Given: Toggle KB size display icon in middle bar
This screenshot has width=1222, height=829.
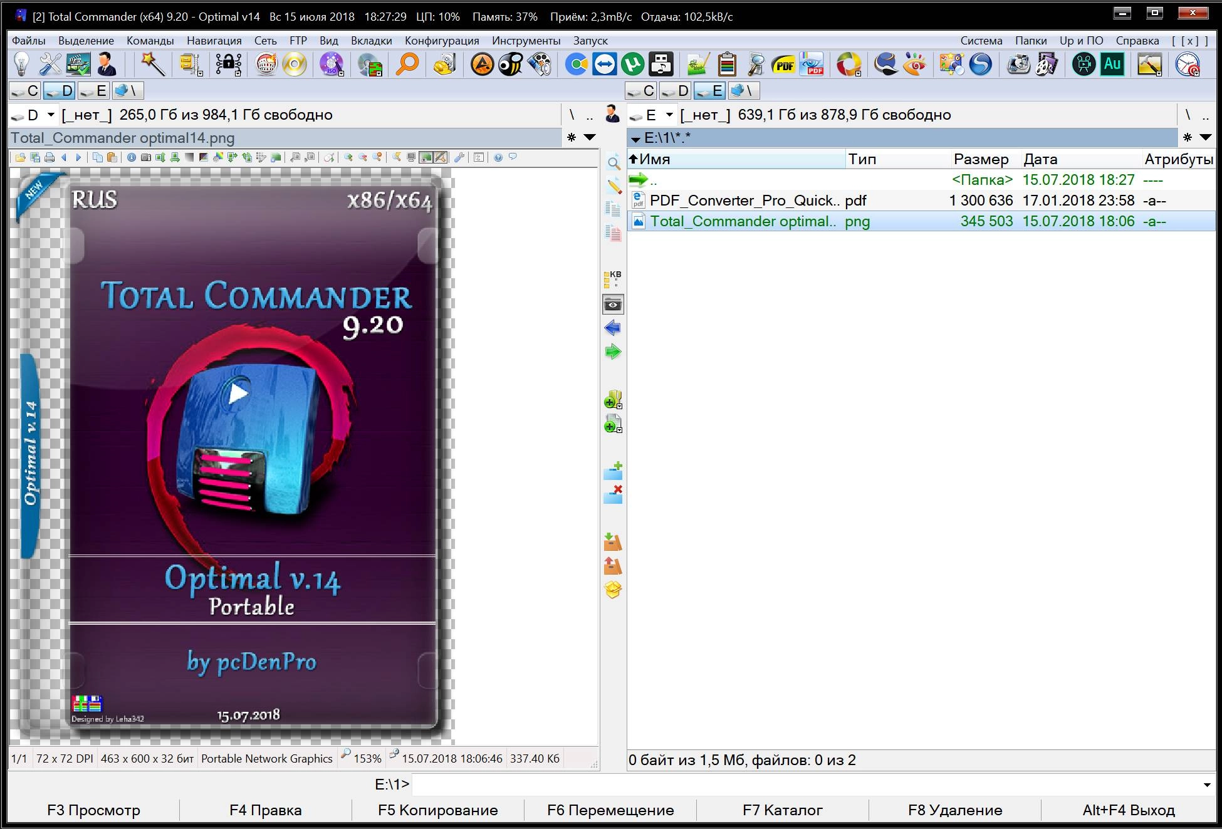Looking at the screenshot, I should tap(613, 278).
